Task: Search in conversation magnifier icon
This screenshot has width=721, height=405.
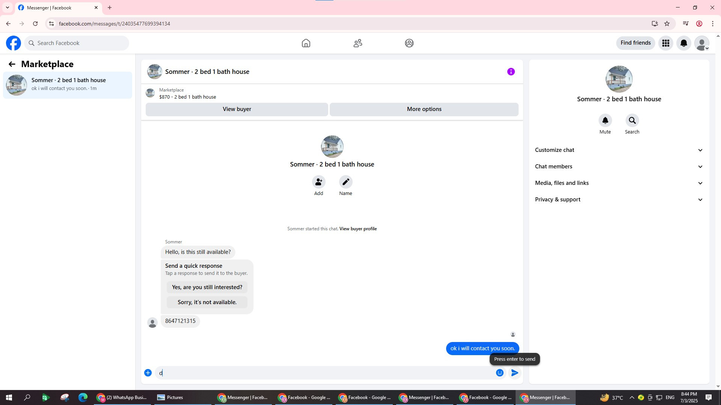Action: (x=632, y=120)
